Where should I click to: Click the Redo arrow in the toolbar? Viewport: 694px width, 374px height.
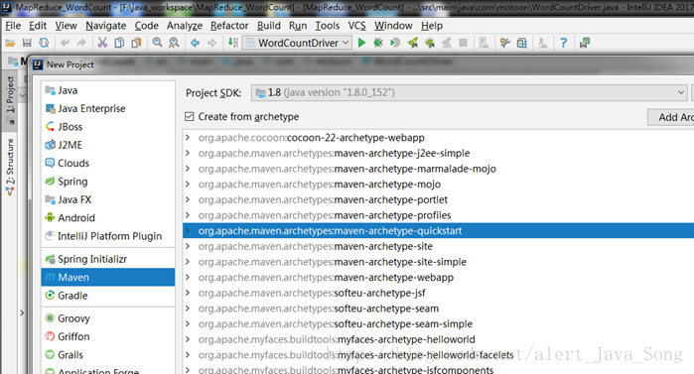point(81,43)
